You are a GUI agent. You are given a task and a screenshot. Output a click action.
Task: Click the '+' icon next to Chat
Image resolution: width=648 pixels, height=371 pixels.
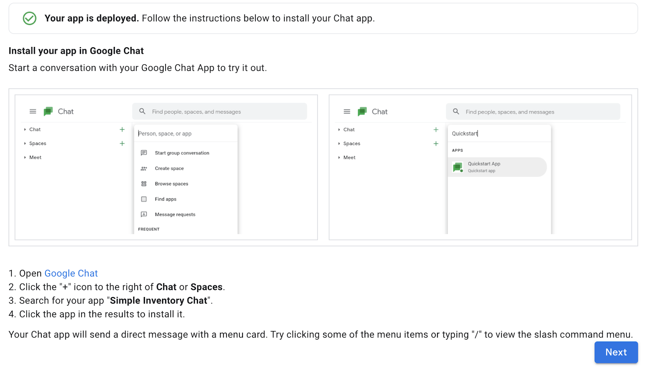[x=122, y=129]
